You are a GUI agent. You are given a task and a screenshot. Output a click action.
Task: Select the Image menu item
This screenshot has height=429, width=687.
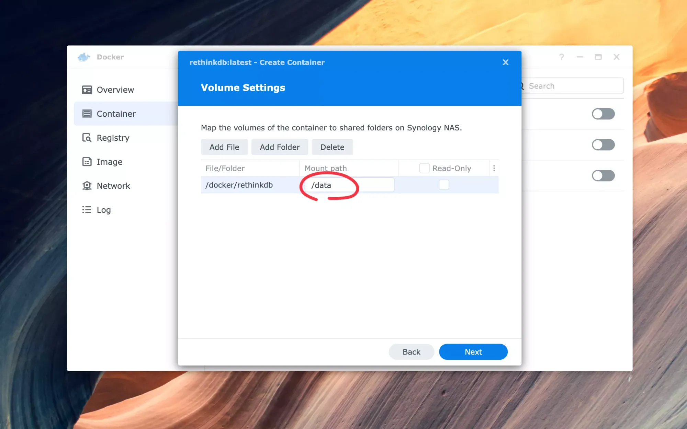(110, 162)
